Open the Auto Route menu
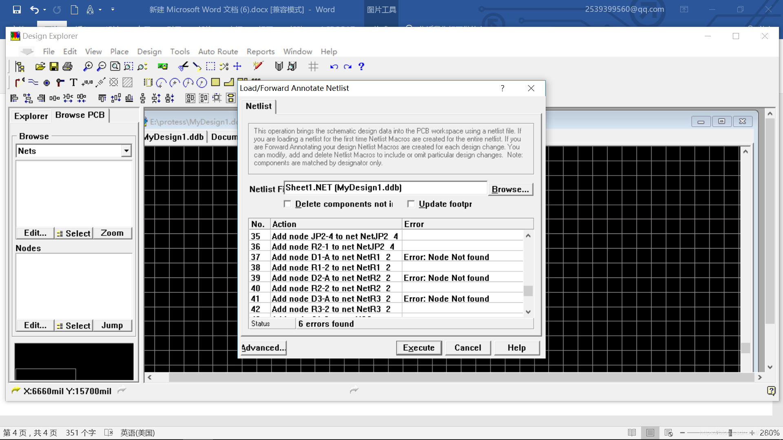Viewport: 783px width, 440px height. point(218,51)
